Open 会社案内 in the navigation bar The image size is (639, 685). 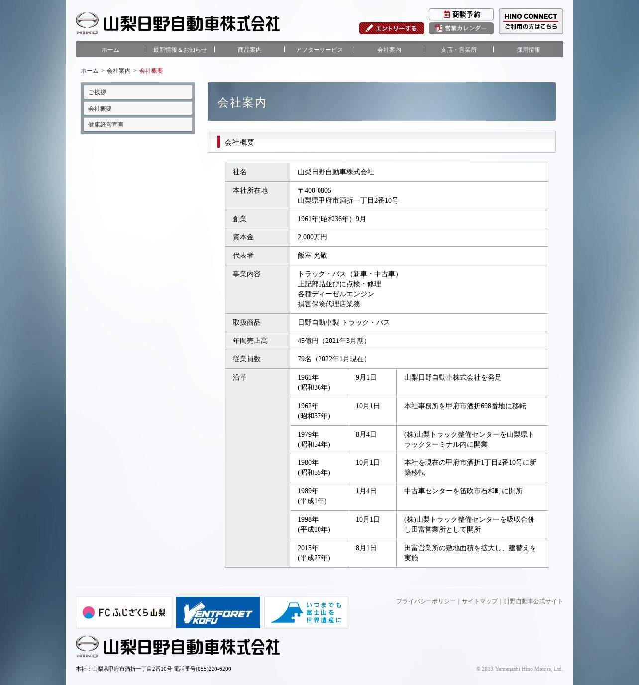click(x=389, y=50)
